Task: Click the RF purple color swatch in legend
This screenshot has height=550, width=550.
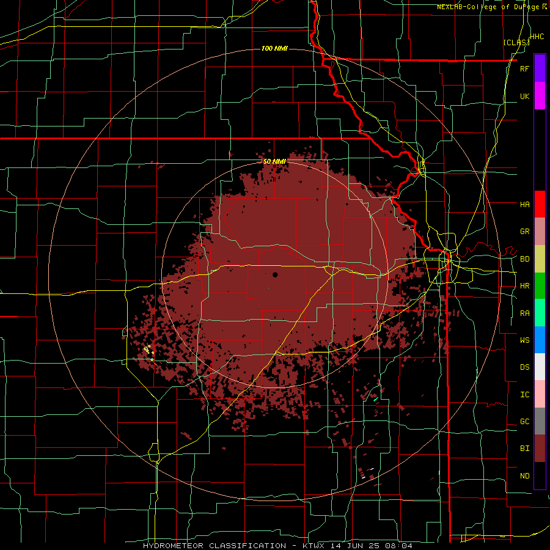Action: 540,68
